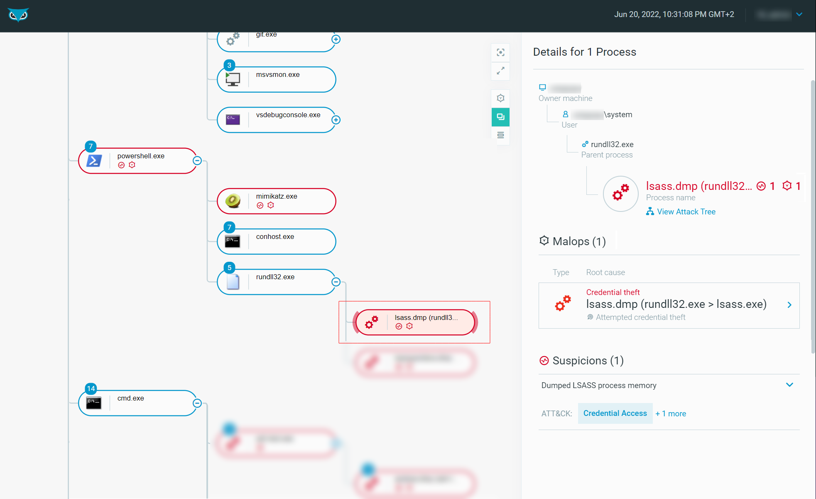The image size is (816, 499).
Task: Collapse the rundll32.exe node
Action: (336, 282)
